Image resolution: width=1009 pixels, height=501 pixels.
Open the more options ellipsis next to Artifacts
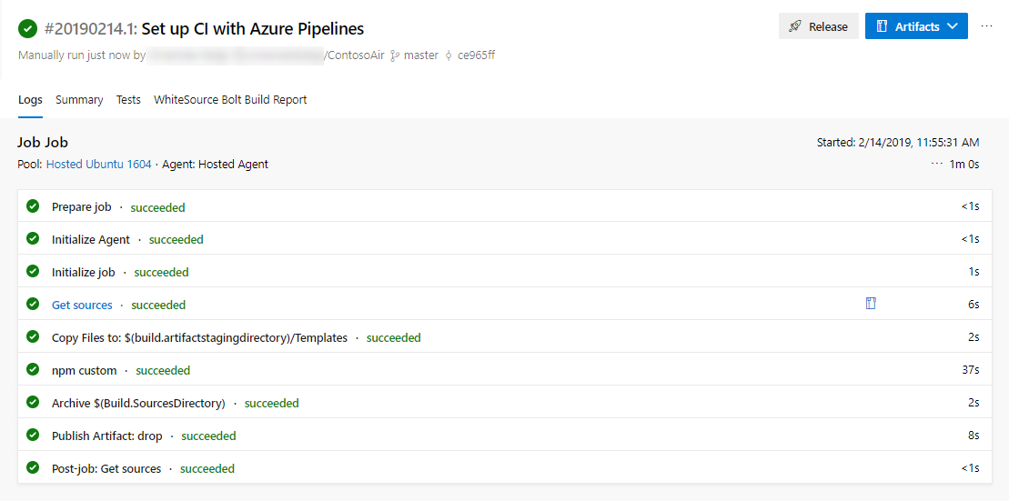click(x=986, y=26)
